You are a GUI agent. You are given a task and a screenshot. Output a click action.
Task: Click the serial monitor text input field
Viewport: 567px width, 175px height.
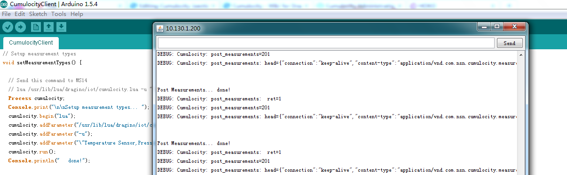click(x=326, y=43)
